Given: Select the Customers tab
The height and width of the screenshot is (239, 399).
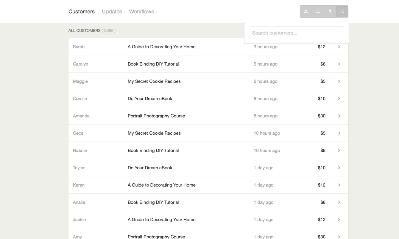Looking at the screenshot, I should pyautogui.click(x=82, y=11).
